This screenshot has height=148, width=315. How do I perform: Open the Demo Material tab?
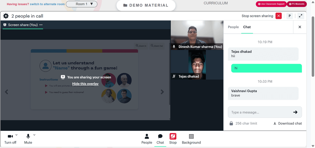[x=146, y=5]
